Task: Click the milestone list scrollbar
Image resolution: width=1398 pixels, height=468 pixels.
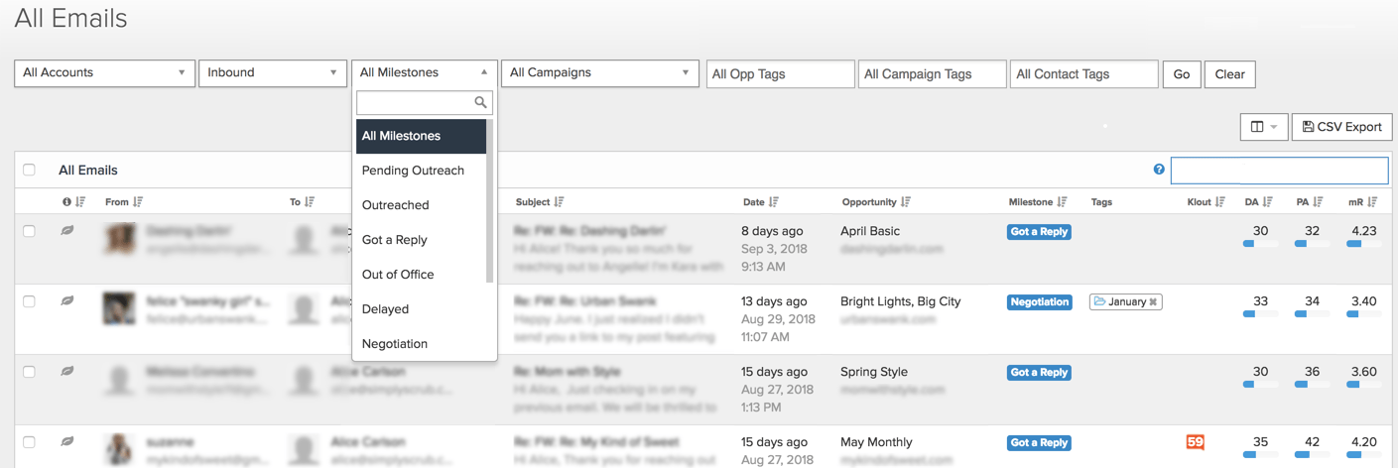Action: coord(489,201)
